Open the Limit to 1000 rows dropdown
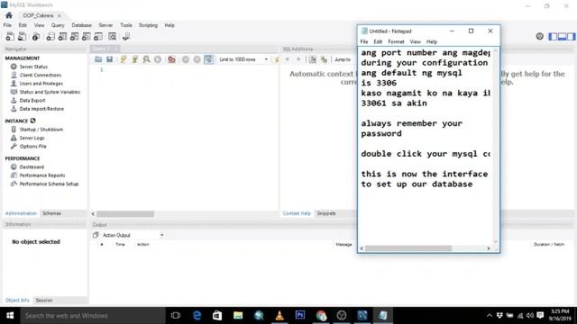This screenshot has height=324, width=577. pyautogui.click(x=243, y=59)
